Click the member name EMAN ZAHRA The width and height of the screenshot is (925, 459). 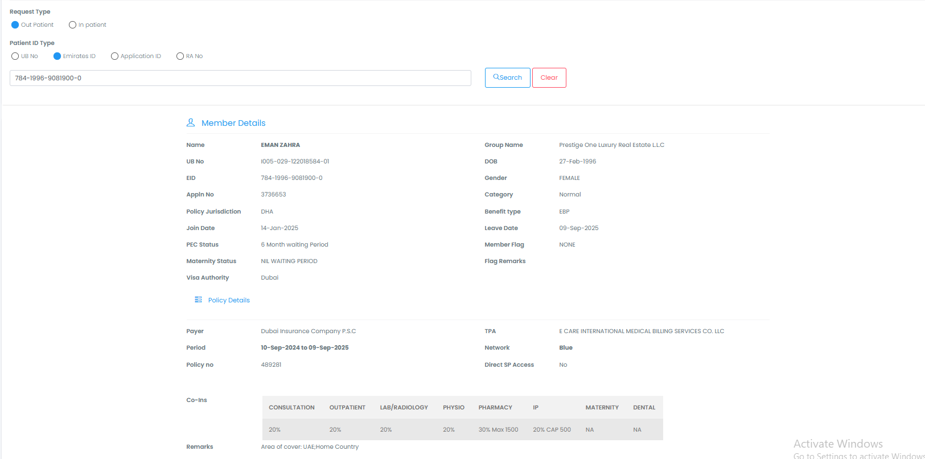click(280, 145)
